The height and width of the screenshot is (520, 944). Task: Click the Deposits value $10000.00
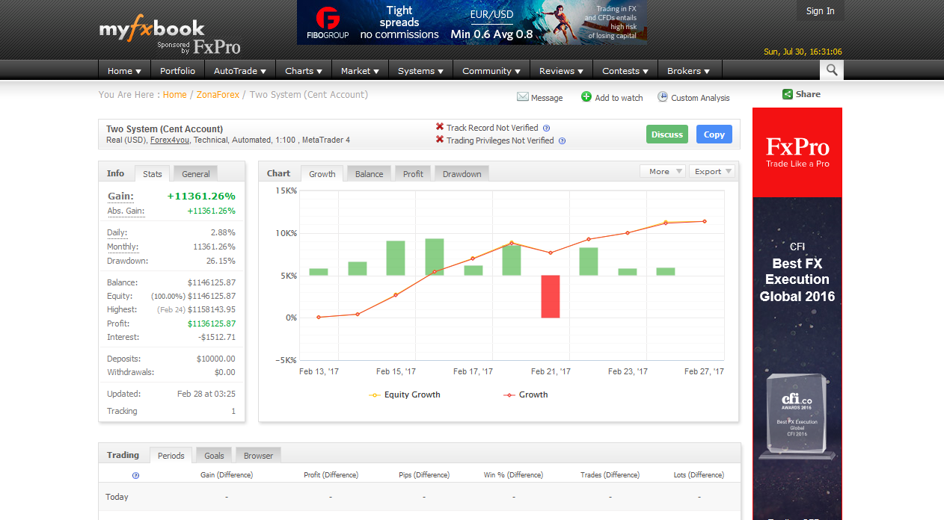[x=216, y=359]
